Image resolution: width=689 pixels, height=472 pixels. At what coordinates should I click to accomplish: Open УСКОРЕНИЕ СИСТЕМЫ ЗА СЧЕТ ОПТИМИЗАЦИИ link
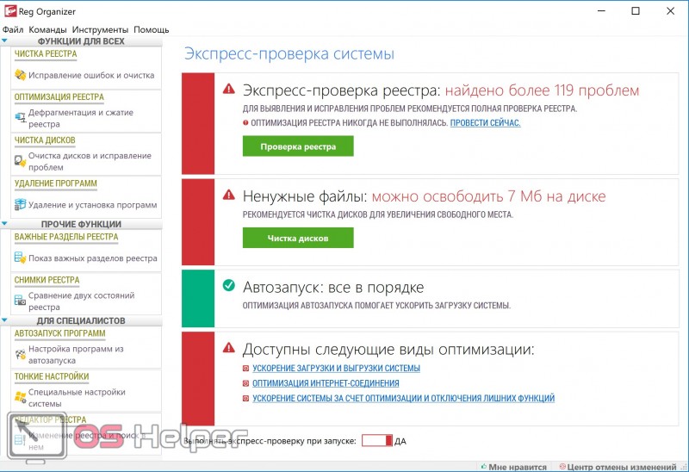[403, 398]
